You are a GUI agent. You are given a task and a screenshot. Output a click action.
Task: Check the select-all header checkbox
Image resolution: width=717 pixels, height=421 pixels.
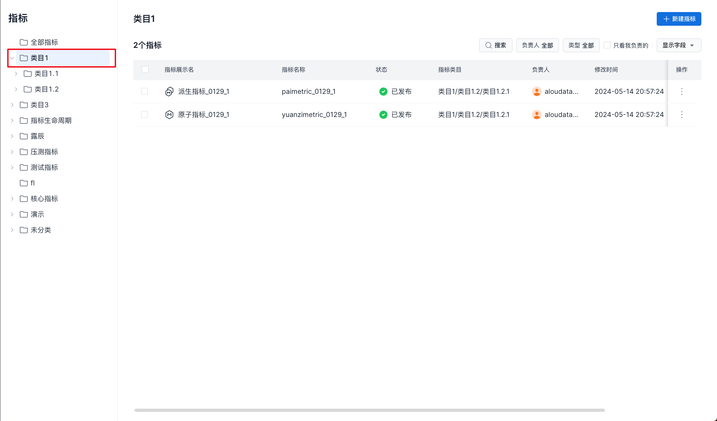pos(145,70)
